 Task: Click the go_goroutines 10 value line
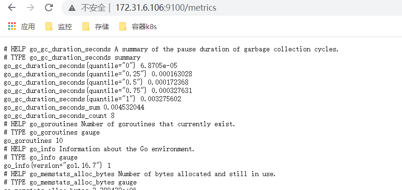(x=33, y=141)
